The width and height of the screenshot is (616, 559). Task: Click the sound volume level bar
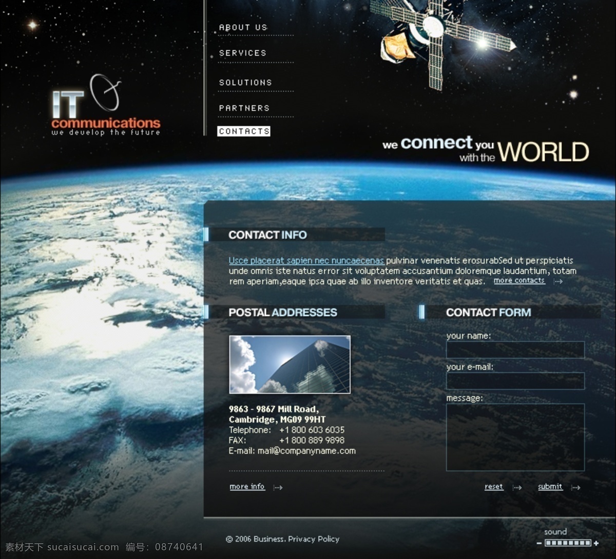(x=568, y=543)
